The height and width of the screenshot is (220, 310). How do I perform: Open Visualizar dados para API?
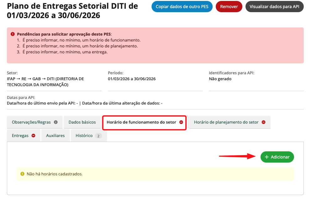click(274, 7)
